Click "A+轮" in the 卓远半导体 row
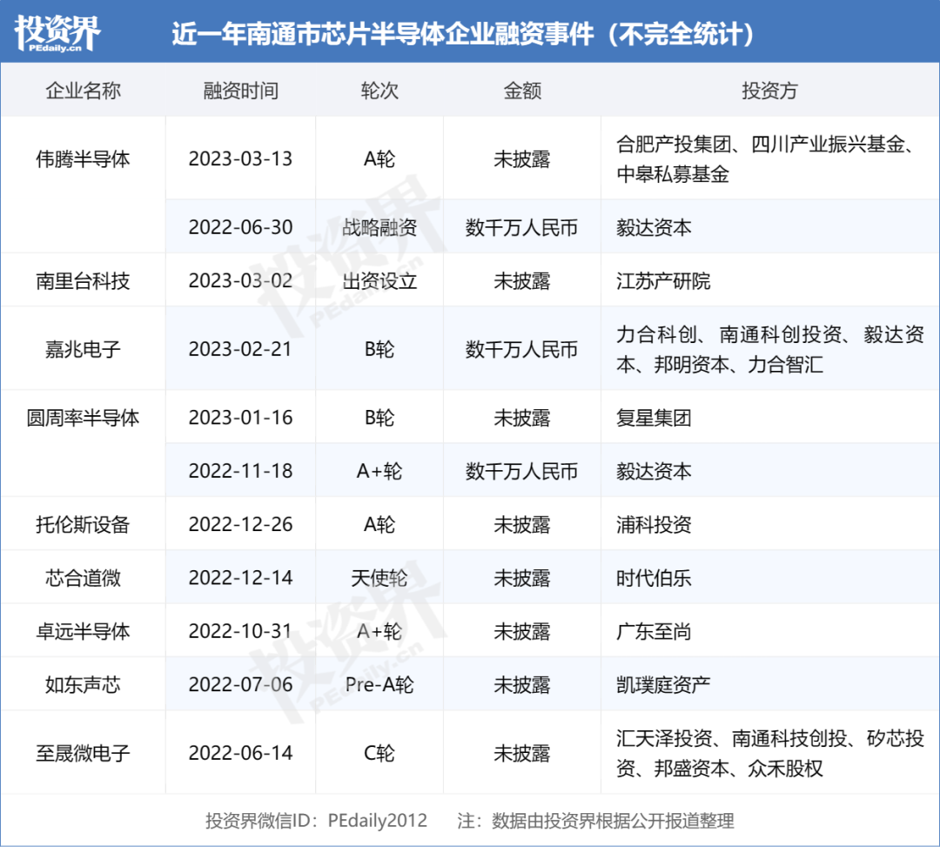Viewport: 940px width, 847px height. tap(379, 630)
